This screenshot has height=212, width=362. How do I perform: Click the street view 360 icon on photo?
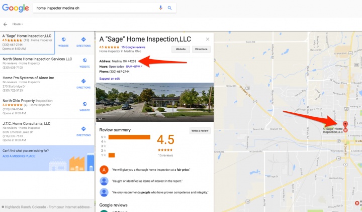pyautogui.click(x=100, y=119)
